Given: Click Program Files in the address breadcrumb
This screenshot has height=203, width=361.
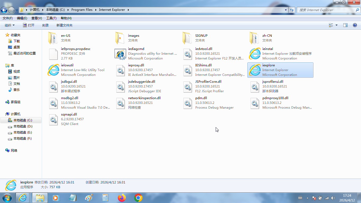Looking at the screenshot, I should click(82, 10).
